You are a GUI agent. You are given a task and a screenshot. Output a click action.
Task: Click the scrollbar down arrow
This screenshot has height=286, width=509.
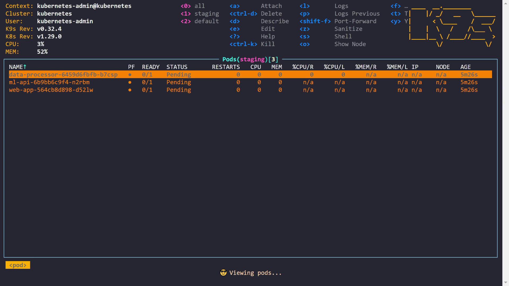506,283
